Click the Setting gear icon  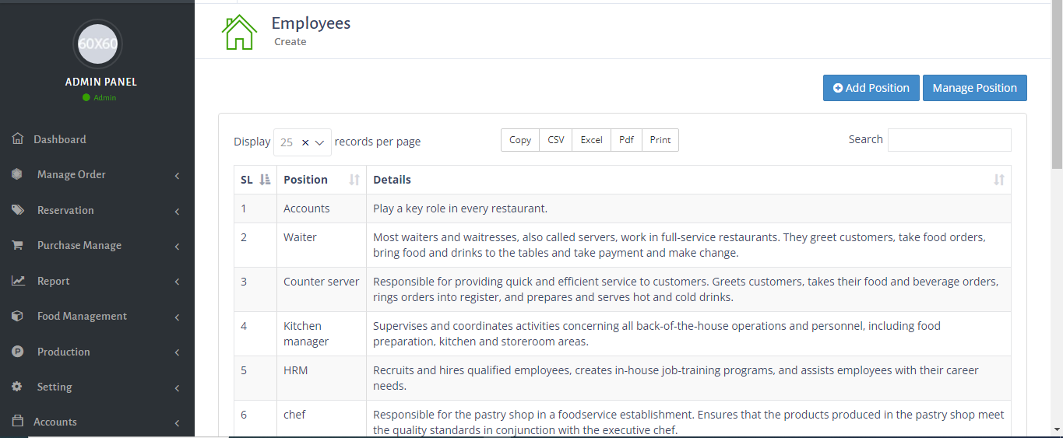[17, 387]
